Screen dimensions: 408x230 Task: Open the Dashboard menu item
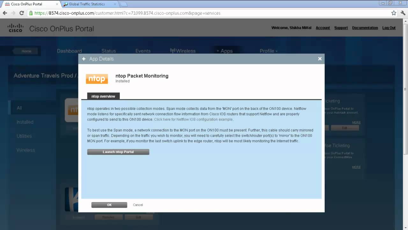[69, 51]
